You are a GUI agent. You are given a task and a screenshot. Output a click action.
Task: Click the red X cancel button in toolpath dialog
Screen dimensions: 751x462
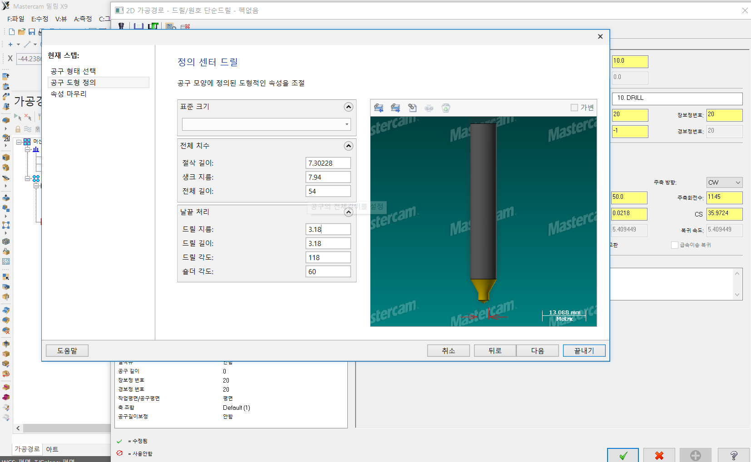[659, 455]
